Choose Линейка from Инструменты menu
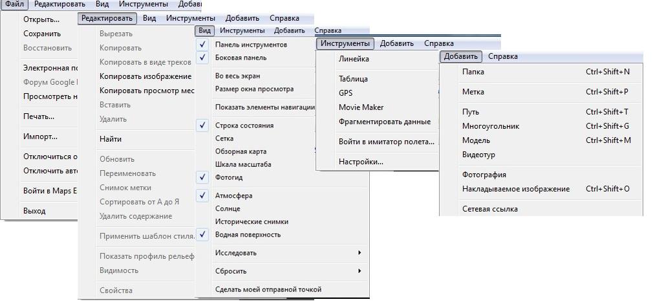Image resolution: width=653 pixels, height=306 pixels. 354,59
